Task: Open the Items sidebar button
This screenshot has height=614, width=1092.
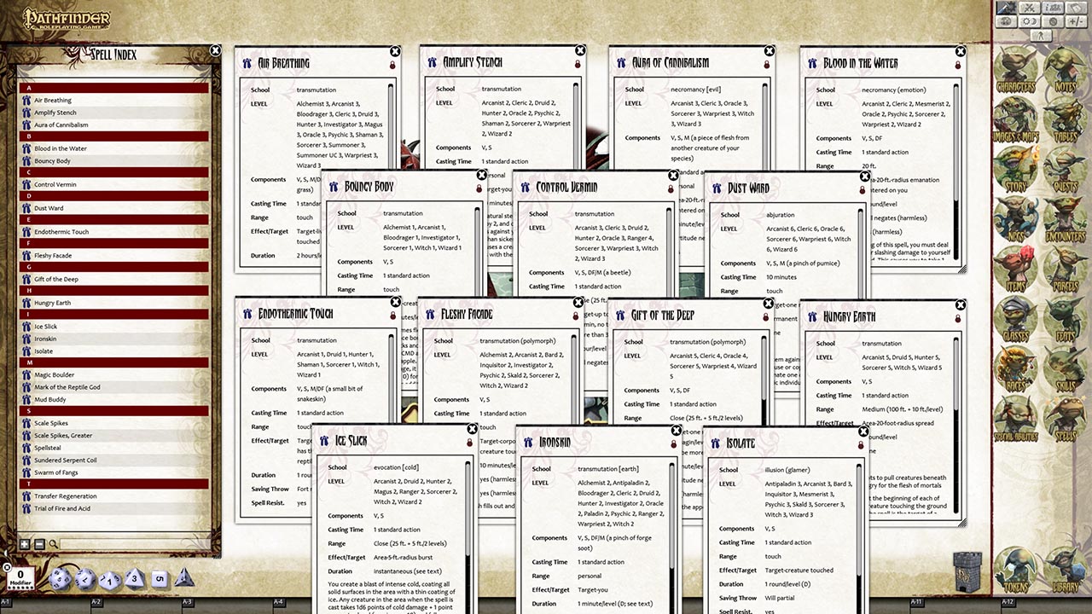Action: (1015, 269)
